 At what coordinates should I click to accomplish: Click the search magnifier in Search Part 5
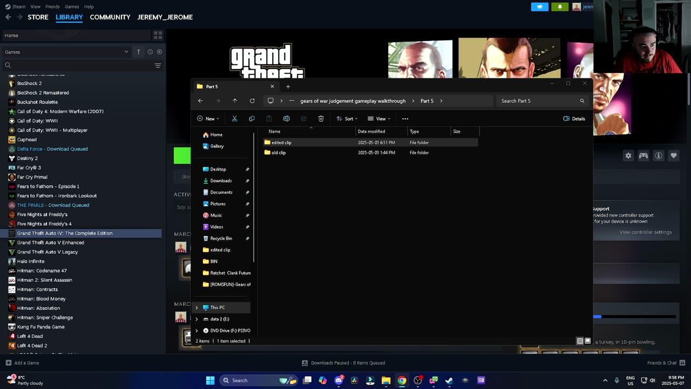(582, 101)
